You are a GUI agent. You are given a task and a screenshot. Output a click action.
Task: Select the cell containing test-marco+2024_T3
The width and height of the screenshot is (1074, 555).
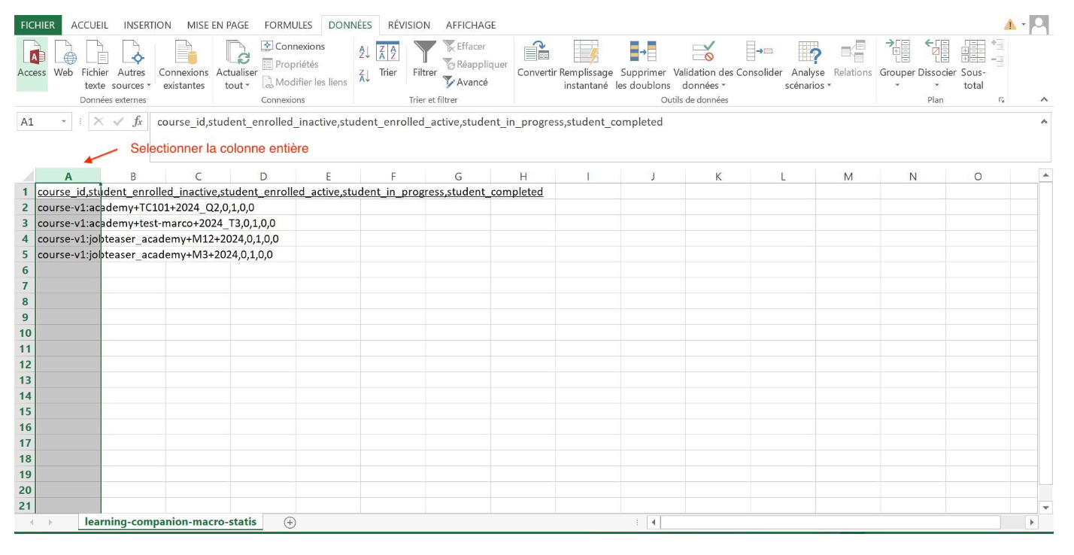pyautogui.click(x=68, y=223)
